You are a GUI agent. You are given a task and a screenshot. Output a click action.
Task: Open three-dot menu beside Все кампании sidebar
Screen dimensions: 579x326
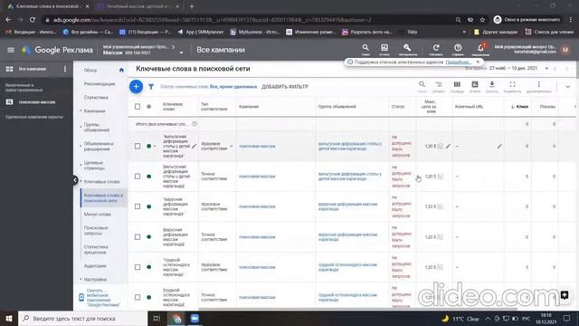coord(65,69)
